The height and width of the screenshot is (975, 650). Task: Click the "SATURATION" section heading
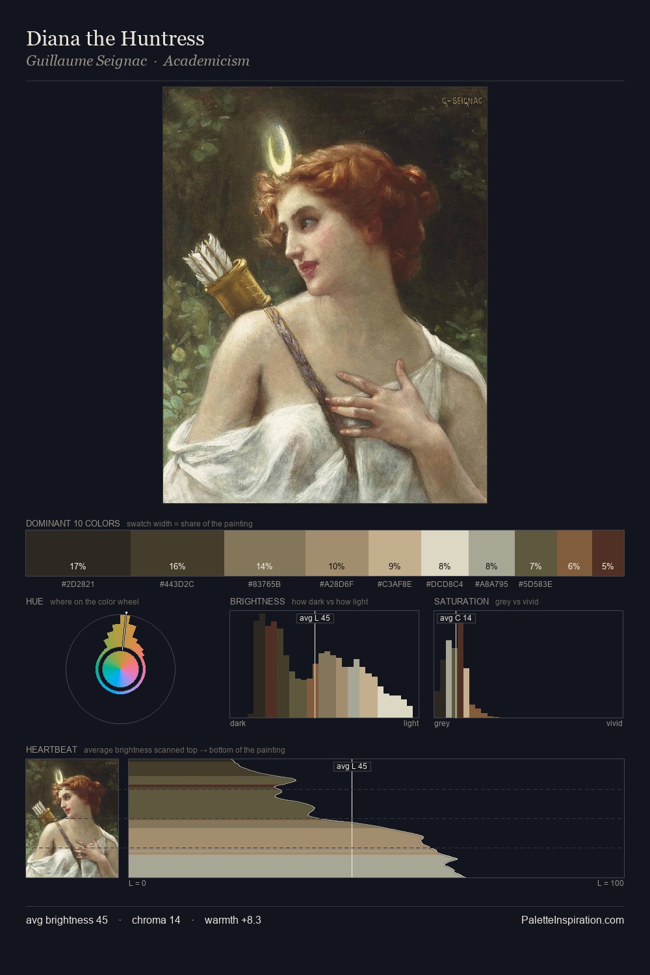[x=461, y=601]
